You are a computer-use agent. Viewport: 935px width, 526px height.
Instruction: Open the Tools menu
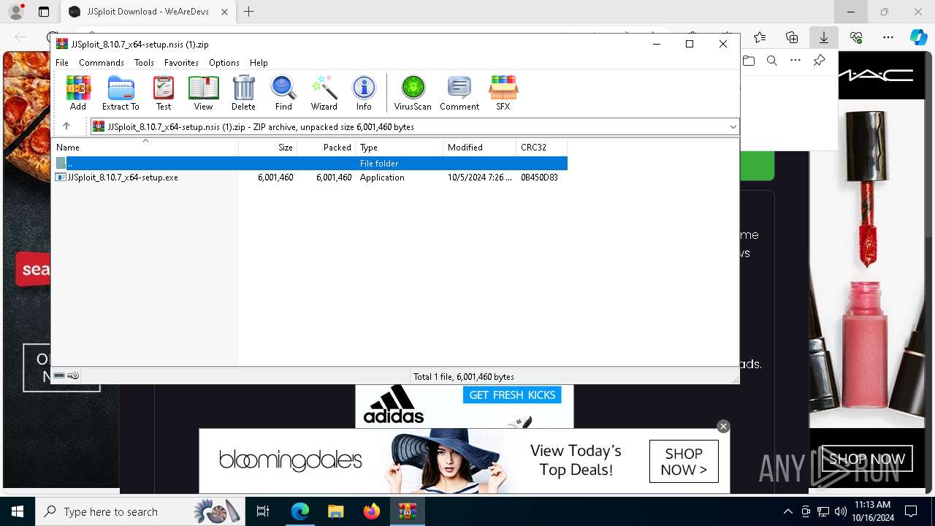(x=144, y=63)
